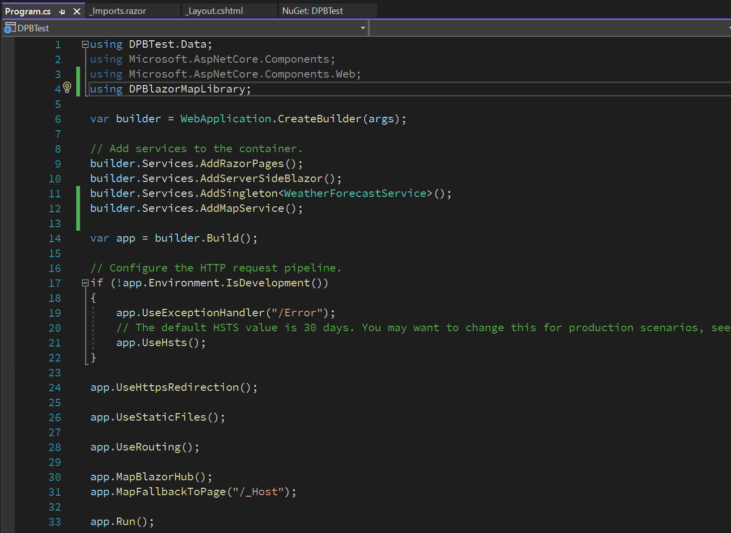Collapse the using directives block

85,44
